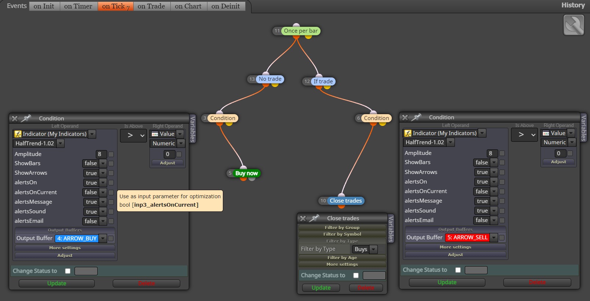Toggle Change Status checkbox in Close trades panel
Image resolution: width=590 pixels, height=301 pixels.
click(x=356, y=275)
